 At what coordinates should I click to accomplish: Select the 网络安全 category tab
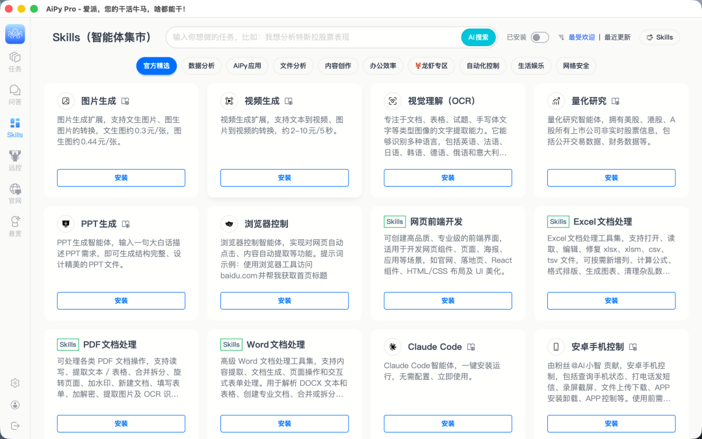click(x=576, y=66)
